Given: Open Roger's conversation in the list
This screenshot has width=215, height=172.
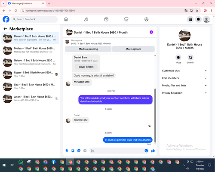Looking at the screenshot, I should [30, 74].
